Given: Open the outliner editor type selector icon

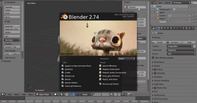Looking at the screenshot, I should click(154, 3).
